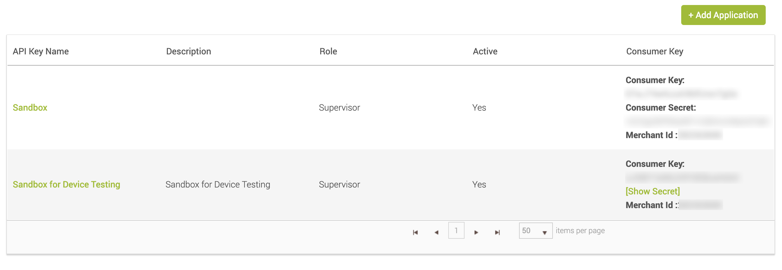Select Supervisor role cell in Sandbox row
The height and width of the screenshot is (270, 782).
tap(339, 107)
